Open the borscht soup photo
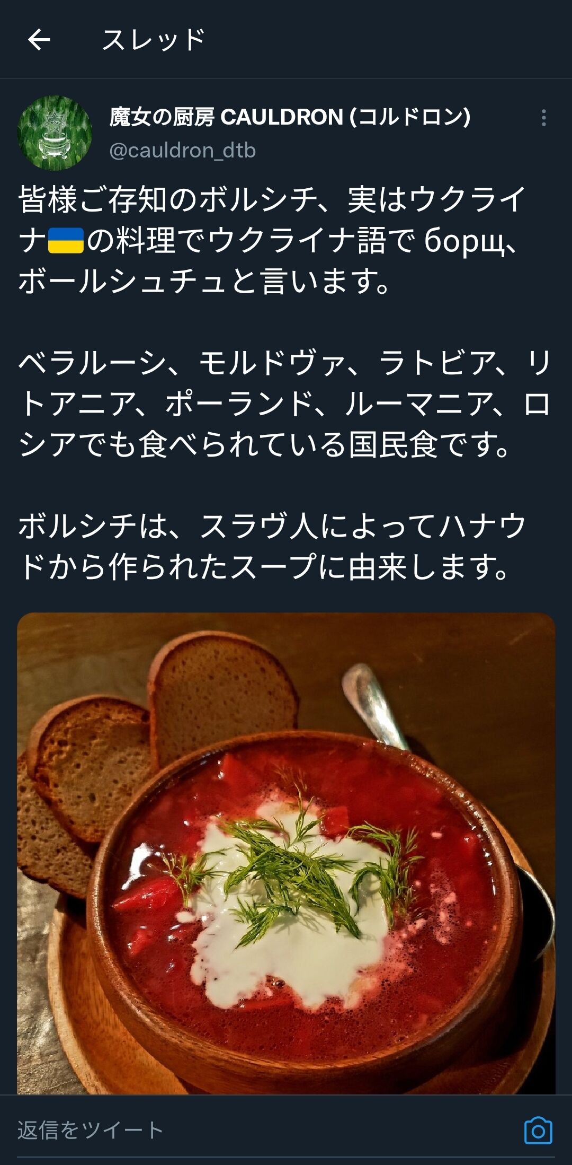The height and width of the screenshot is (1165, 572). [286, 854]
